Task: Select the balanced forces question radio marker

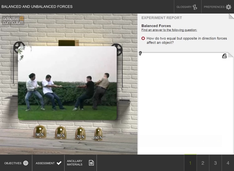Action: click(143, 38)
